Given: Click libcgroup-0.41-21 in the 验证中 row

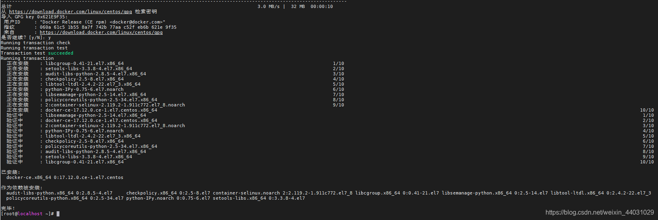Looking at the screenshot, I should tap(85, 162).
